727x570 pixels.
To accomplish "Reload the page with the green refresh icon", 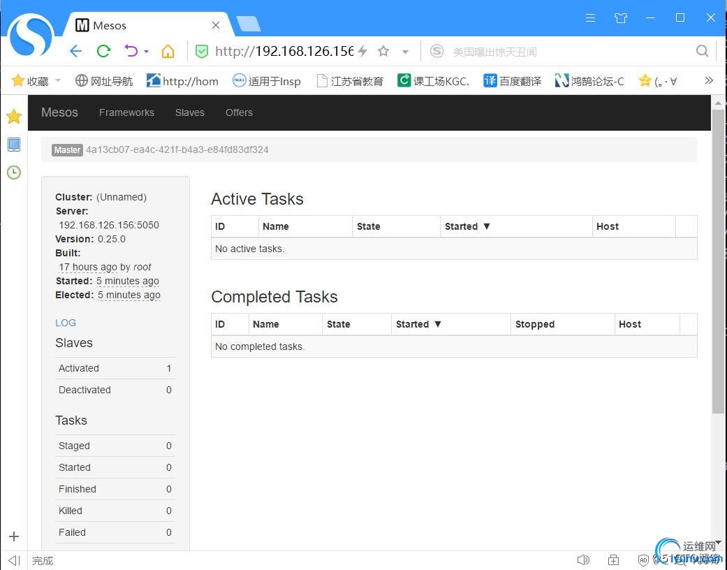I will (x=103, y=51).
